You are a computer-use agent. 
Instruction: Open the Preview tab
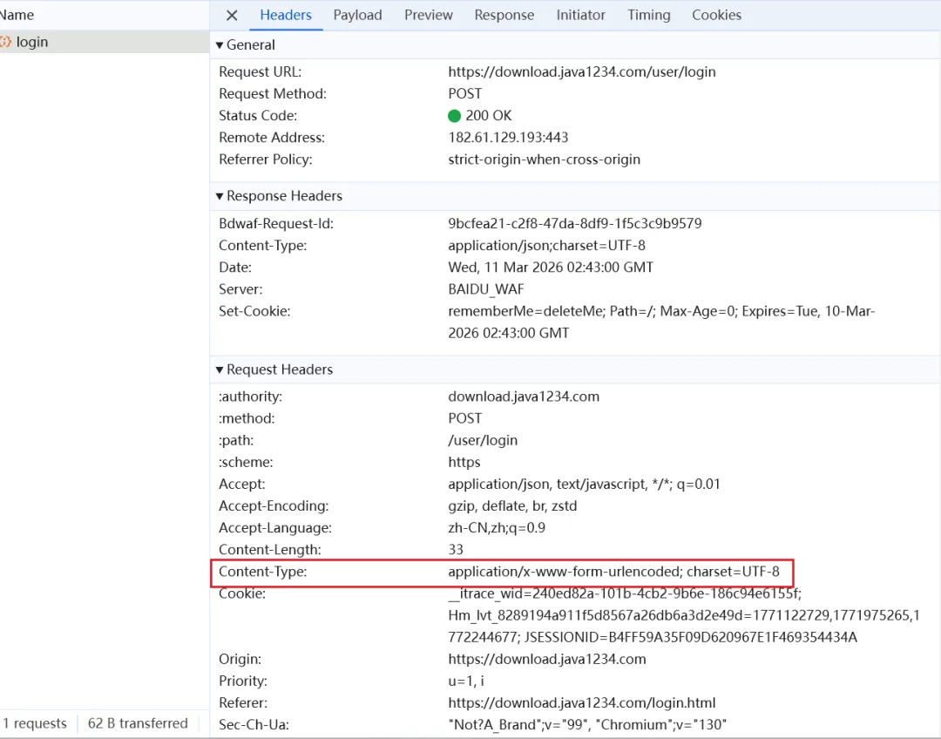tap(429, 15)
